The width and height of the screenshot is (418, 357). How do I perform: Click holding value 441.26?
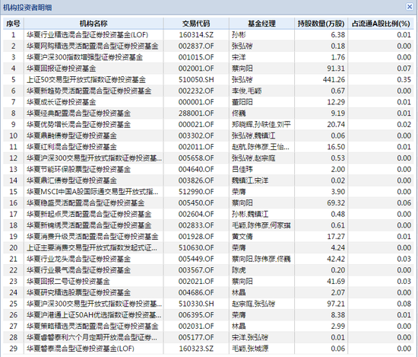[x=334, y=80]
